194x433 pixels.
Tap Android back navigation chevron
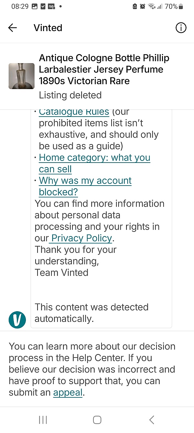tap(152, 420)
